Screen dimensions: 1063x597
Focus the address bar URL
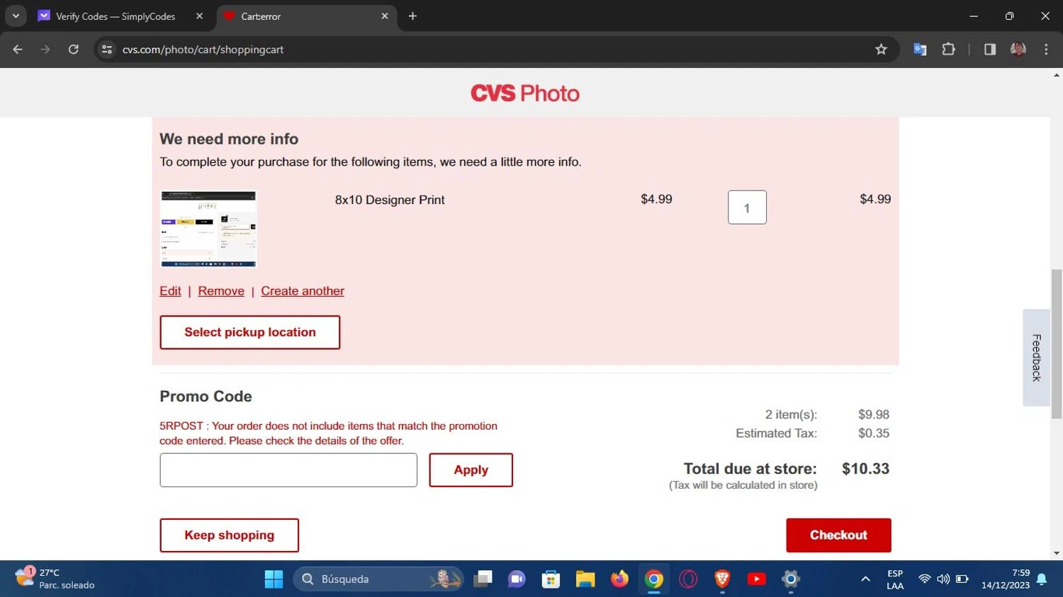pos(203,50)
